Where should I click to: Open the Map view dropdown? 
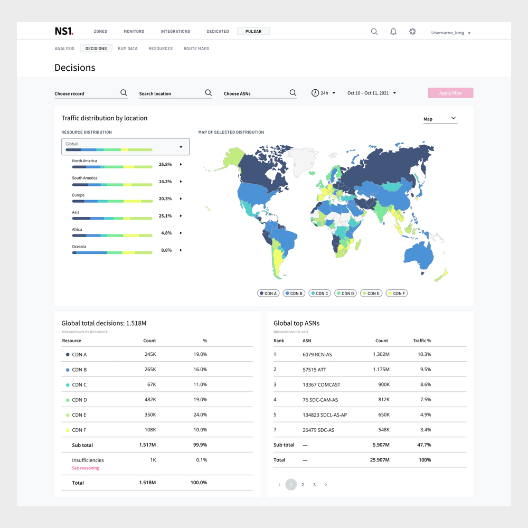coord(440,119)
